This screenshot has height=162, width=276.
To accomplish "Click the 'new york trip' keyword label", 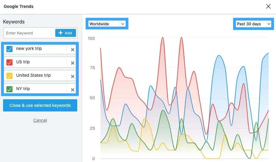I will pos(29,49).
